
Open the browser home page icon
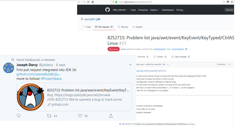click(x=93, y=2)
